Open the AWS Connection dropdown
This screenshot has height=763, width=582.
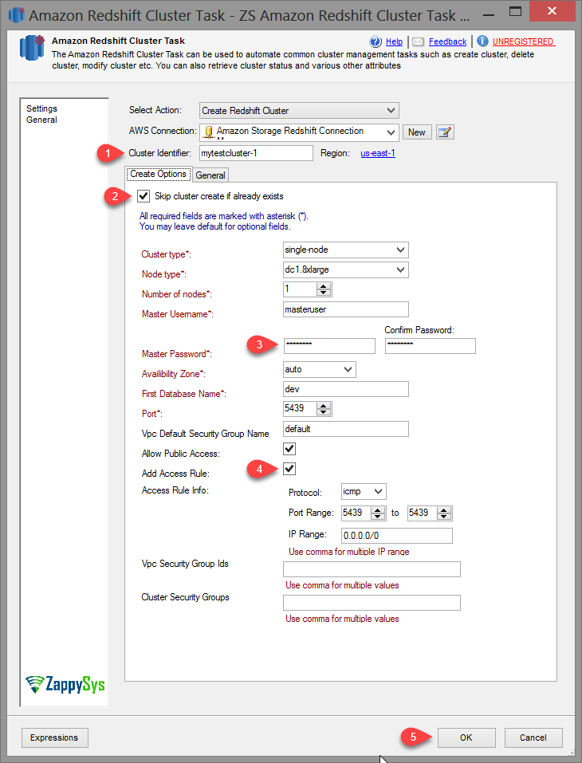pos(299,132)
